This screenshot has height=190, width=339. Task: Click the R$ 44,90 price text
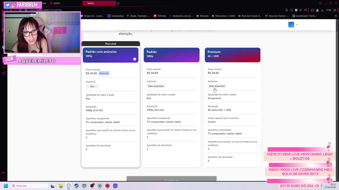pyautogui.click(x=152, y=73)
